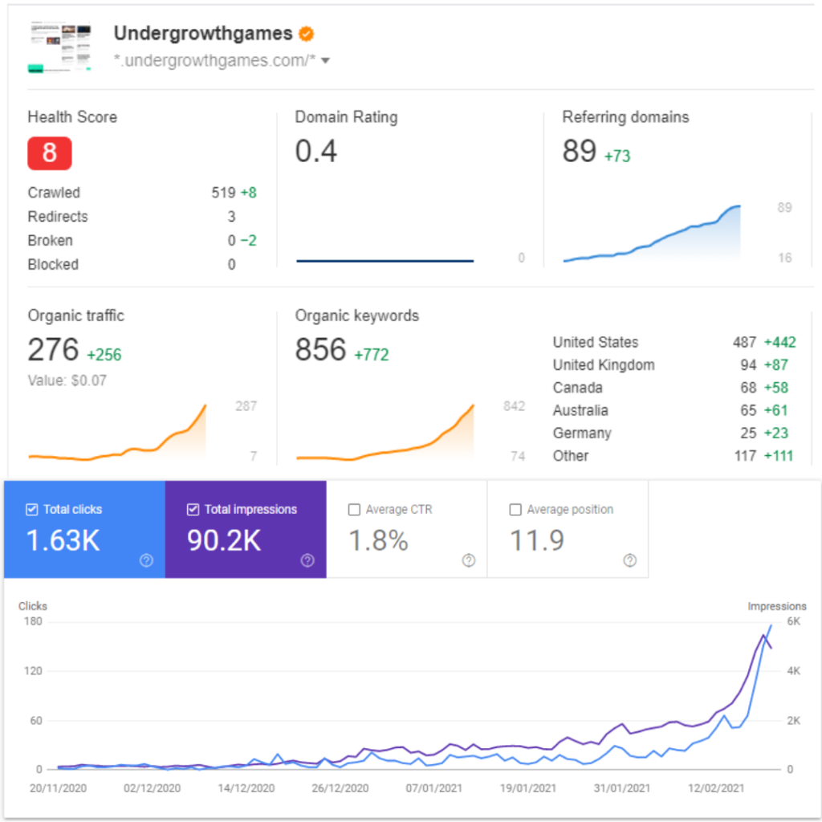Click the site preview thumbnail

(x=59, y=47)
